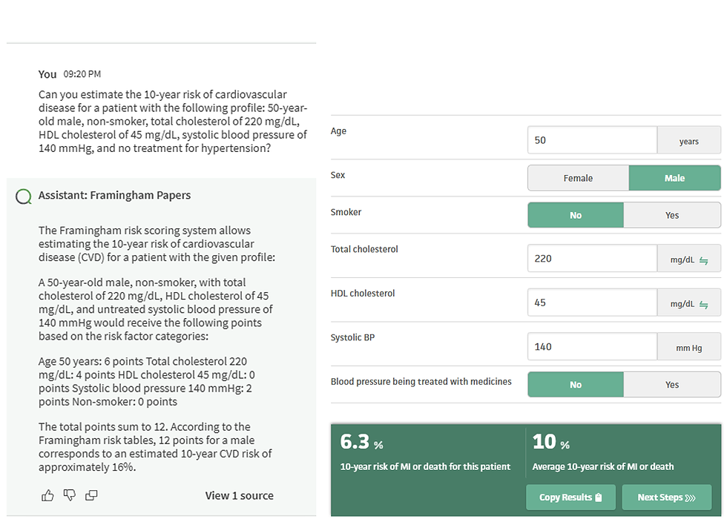727x519 pixels.
Task: Click the thumbs up icon
Action: click(47, 495)
